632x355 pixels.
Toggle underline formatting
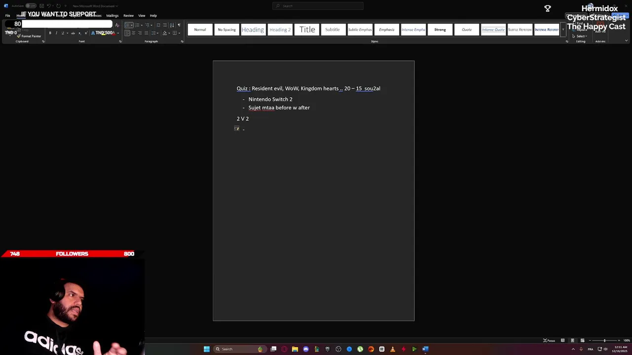click(62, 33)
